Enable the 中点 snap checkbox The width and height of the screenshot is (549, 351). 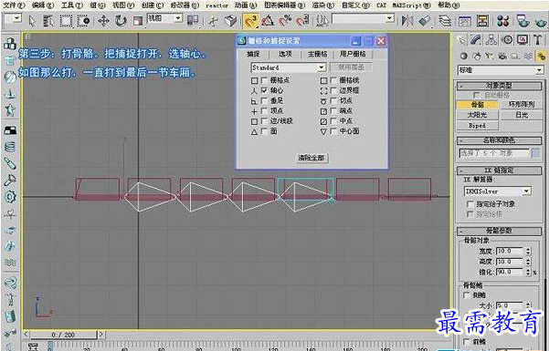(333, 121)
